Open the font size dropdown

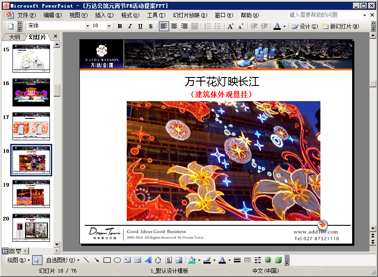pyautogui.click(x=109, y=26)
